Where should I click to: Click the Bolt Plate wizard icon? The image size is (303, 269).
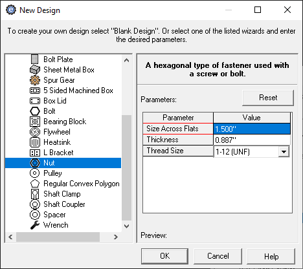(35, 59)
